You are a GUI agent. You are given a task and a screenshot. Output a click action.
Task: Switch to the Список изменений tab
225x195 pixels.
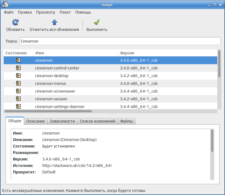click(x=98, y=121)
